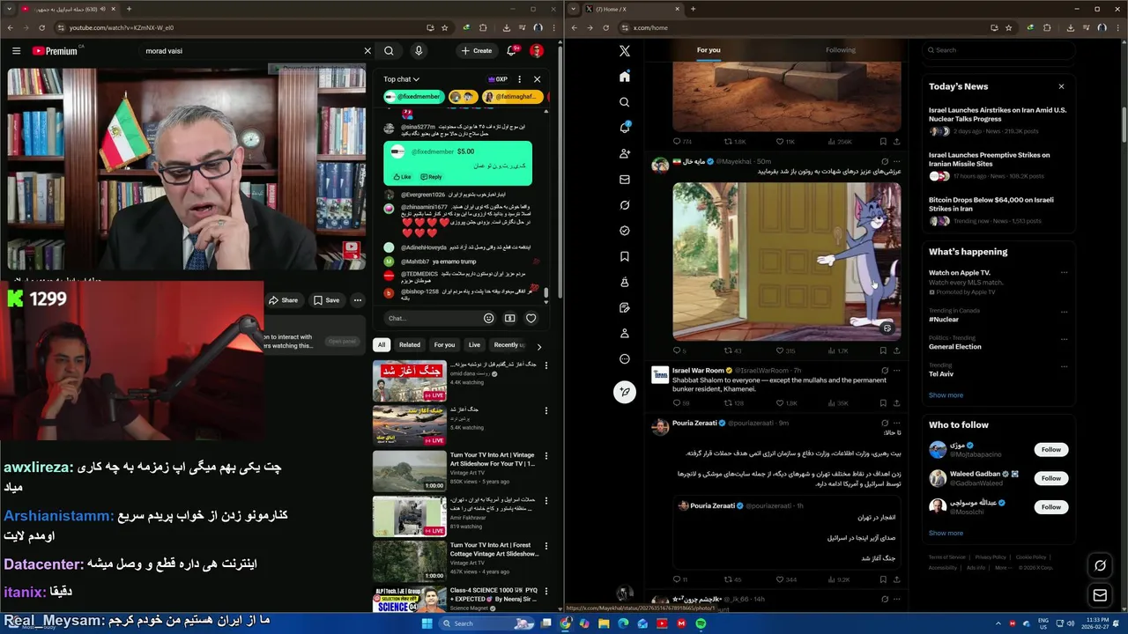Follow Waleed Gadban
This screenshot has width=1128, height=634.
[1050, 478]
